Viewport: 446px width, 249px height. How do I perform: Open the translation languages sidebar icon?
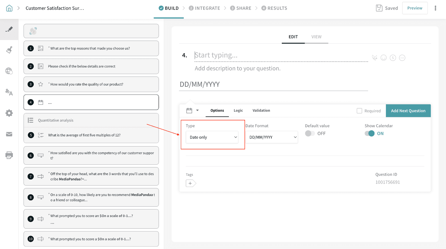(x=9, y=92)
